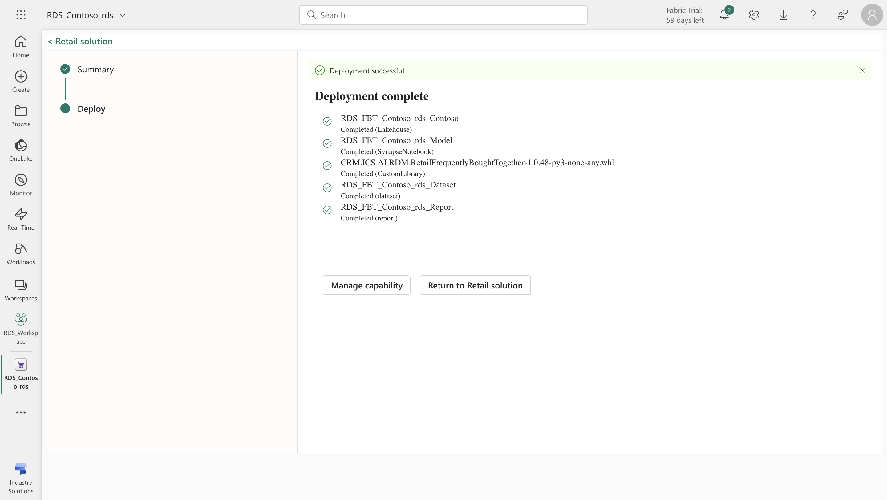This screenshot has height=500, width=887.
Task: Open the app launcher grid icon
Action: (x=21, y=15)
